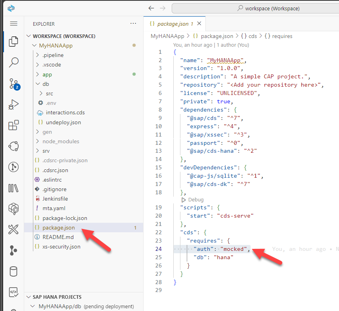Image resolution: width=339 pixels, height=311 pixels.
Task: Click the workspace search command box
Action: [x=255, y=8]
